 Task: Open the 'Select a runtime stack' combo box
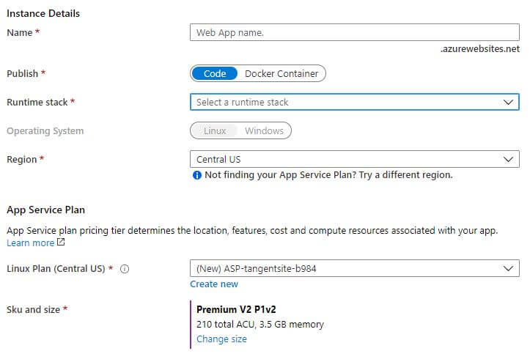(355, 102)
